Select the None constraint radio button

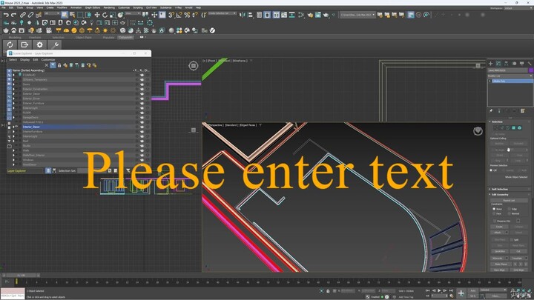click(x=494, y=209)
